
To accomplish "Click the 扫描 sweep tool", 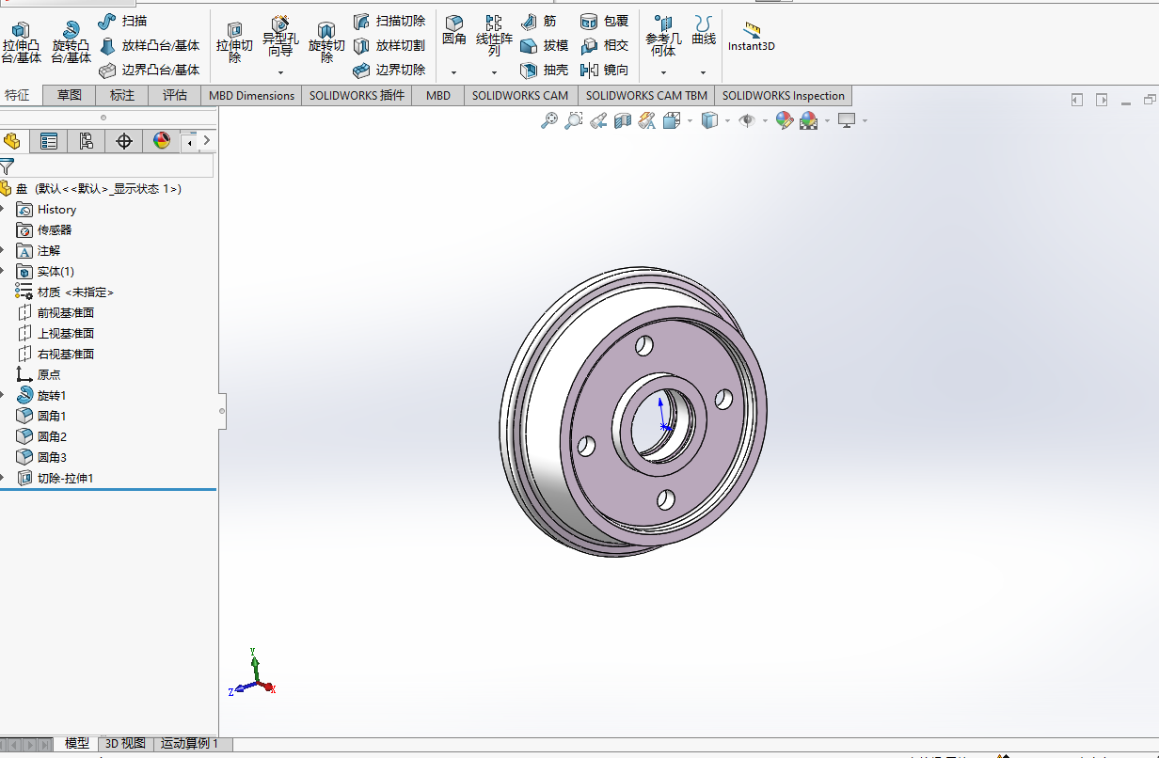I will pos(122,21).
